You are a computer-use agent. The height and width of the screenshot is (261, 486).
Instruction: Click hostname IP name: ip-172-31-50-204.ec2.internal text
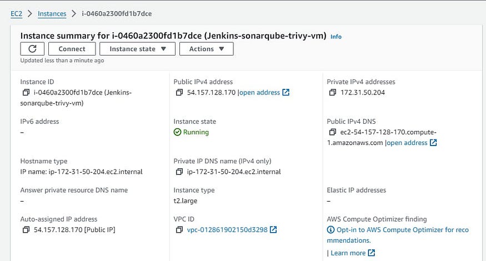coord(82,172)
